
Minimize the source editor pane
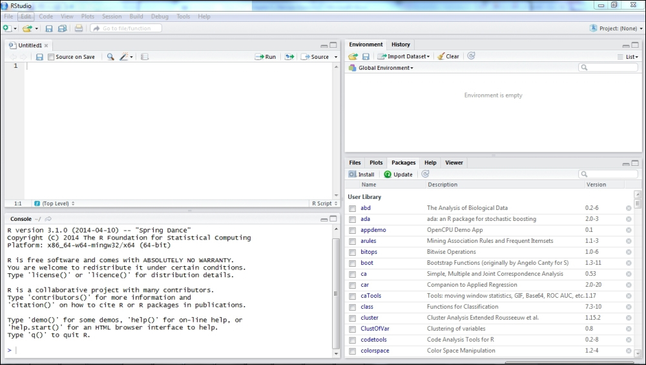tap(324, 45)
